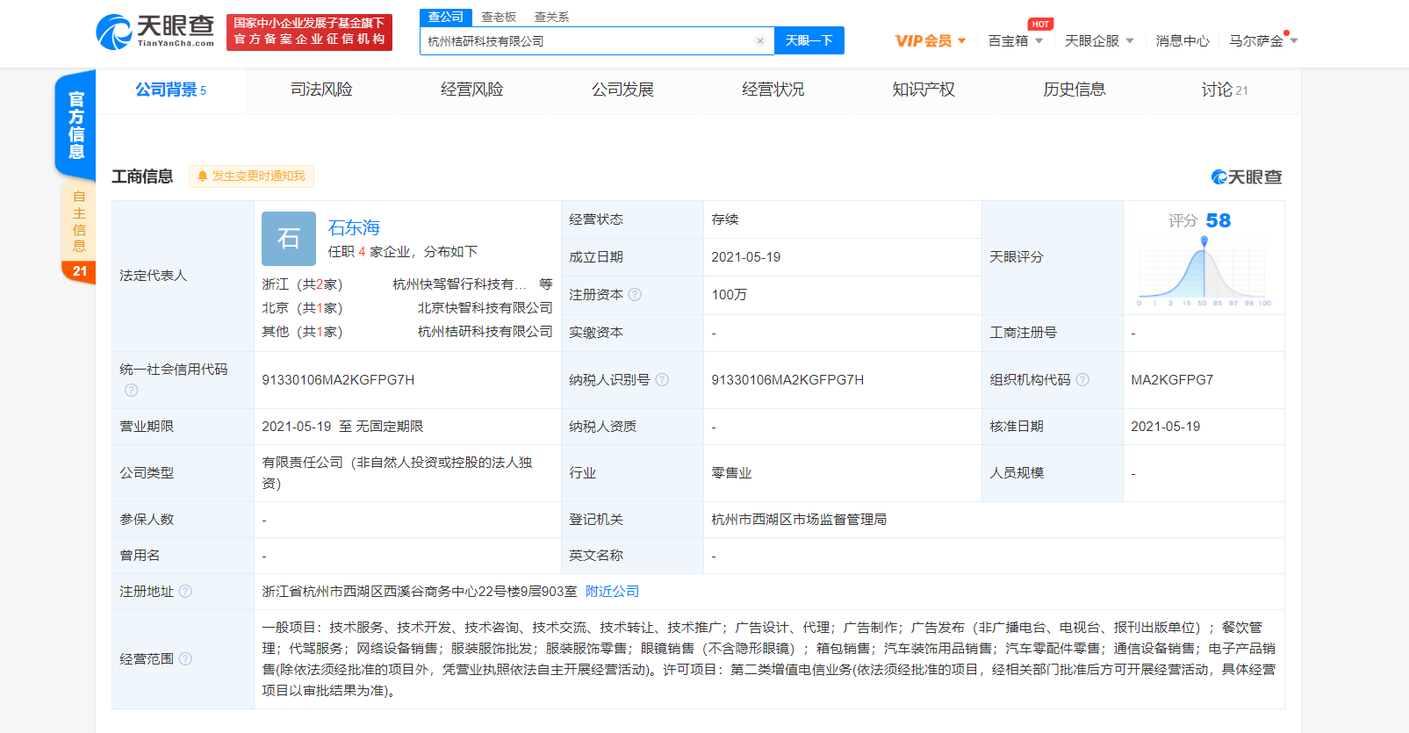Click the 100万 registered capital value
1409x733 pixels.
click(x=730, y=295)
